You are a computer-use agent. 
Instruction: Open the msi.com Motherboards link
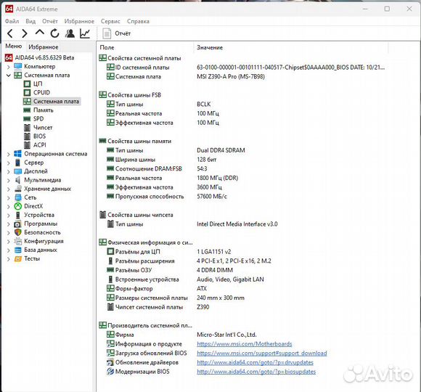(245, 344)
